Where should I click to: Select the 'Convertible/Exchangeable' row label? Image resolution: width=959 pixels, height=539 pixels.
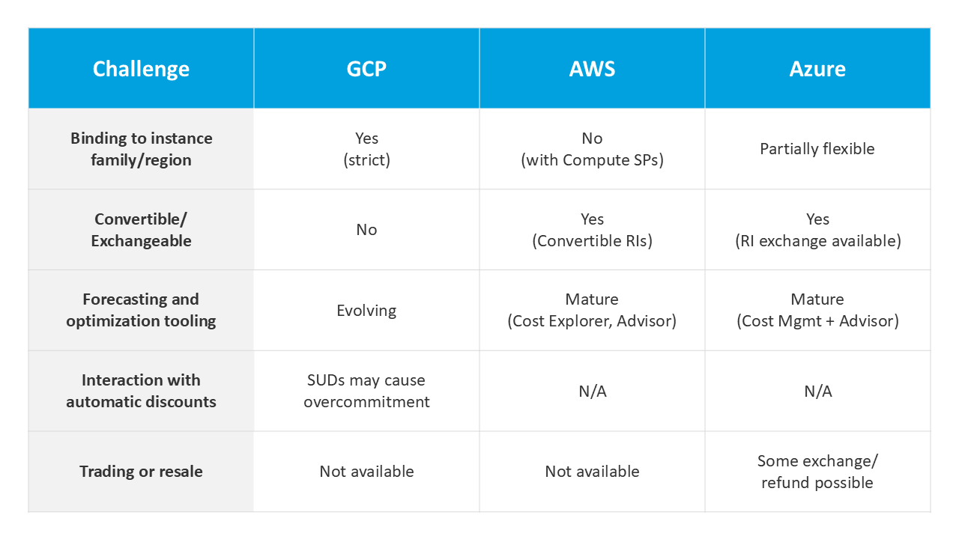tap(141, 230)
